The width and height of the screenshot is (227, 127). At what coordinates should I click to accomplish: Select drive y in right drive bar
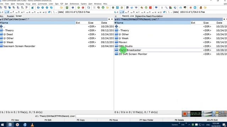point(160,12)
